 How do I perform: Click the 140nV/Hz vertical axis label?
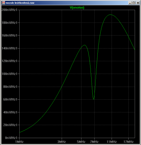9,48
